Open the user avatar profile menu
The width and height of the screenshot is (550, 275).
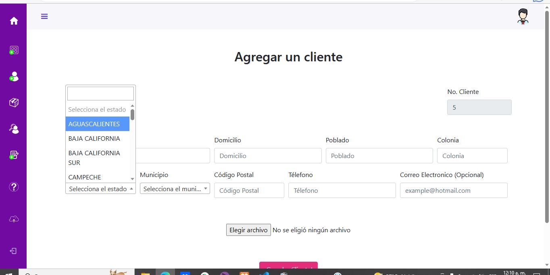coord(523,17)
